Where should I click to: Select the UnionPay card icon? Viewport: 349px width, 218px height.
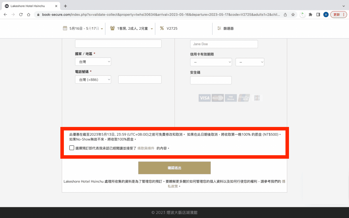click(244, 98)
